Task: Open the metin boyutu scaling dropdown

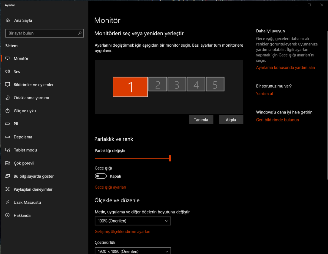Action: pos(133,221)
